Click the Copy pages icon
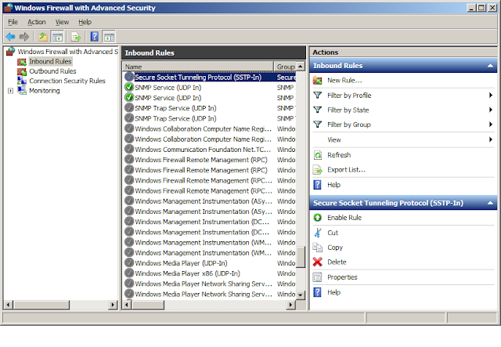This screenshot has height=347, width=501. coord(318,248)
